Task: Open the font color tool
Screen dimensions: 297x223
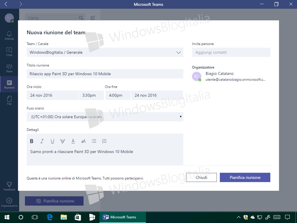Action: 73,141
